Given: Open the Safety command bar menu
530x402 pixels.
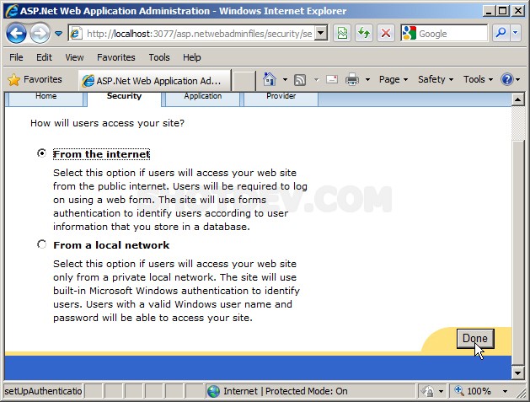Looking at the screenshot, I should pyautogui.click(x=436, y=80).
